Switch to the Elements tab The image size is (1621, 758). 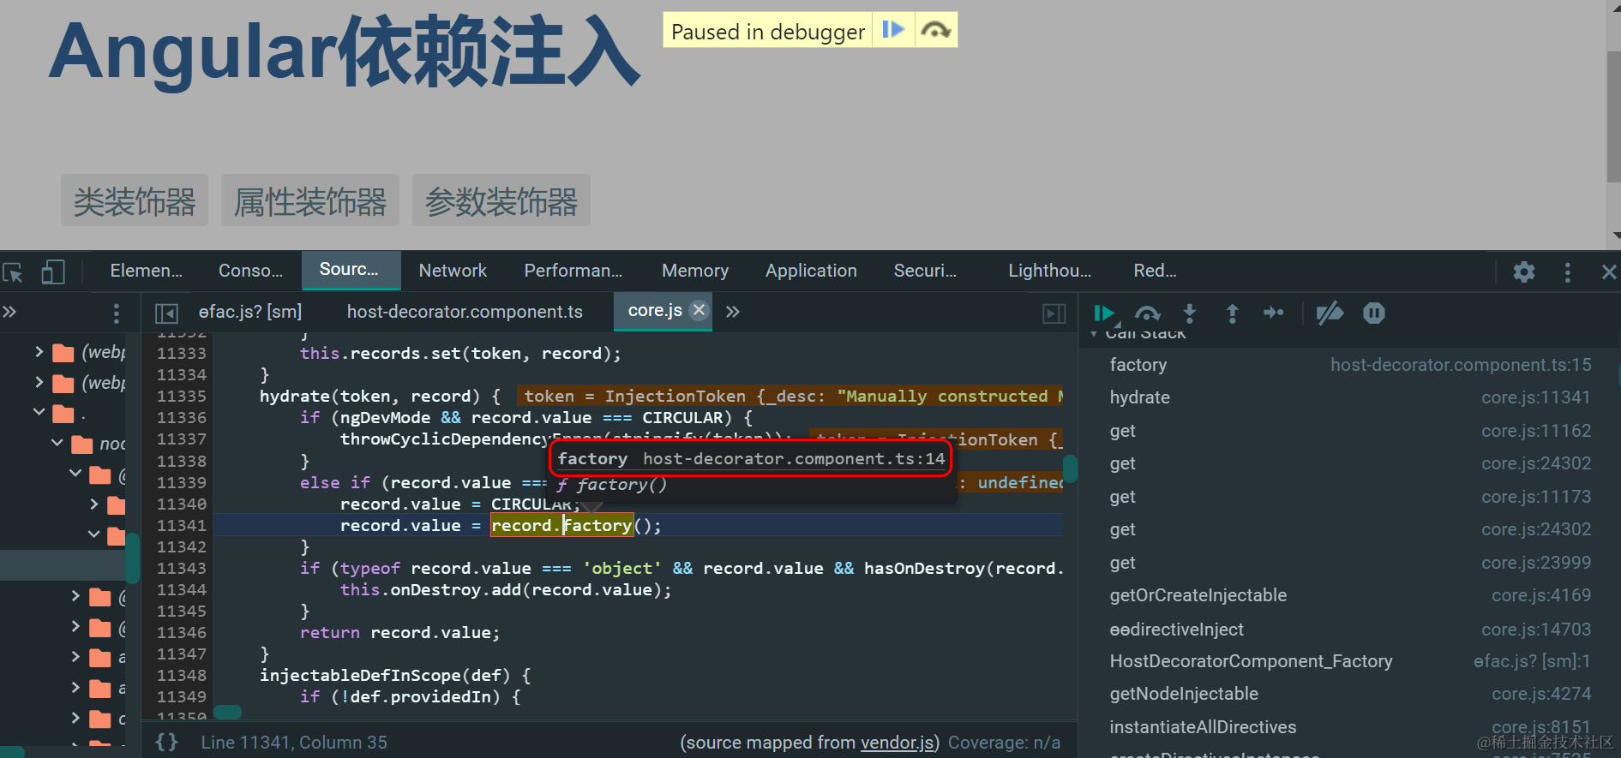(x=147, y=271)
